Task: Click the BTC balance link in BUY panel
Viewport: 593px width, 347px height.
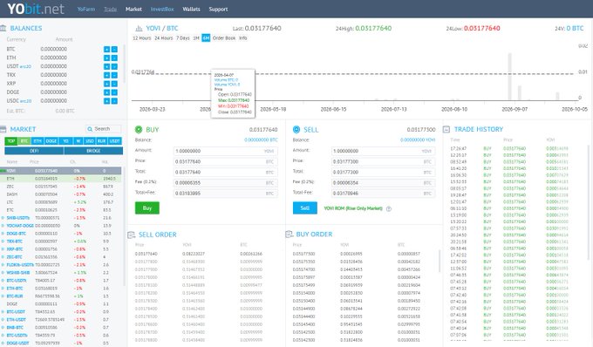Action: [261, 139]
